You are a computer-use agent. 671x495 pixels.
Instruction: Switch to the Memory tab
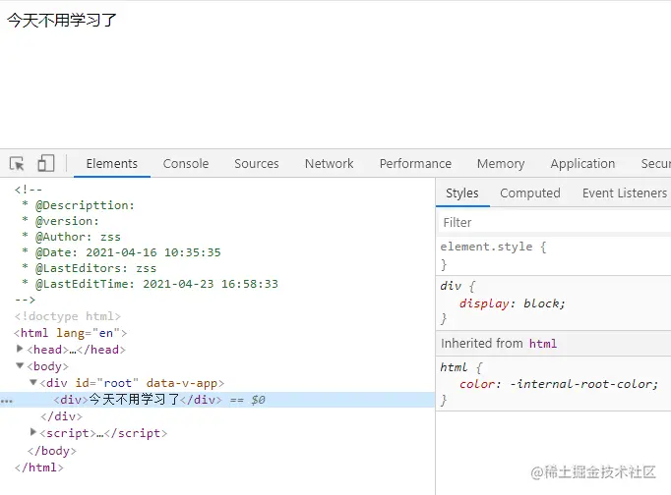point(501,164)
